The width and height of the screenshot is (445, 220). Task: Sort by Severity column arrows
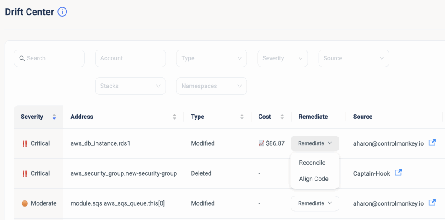tap(54, 117)
